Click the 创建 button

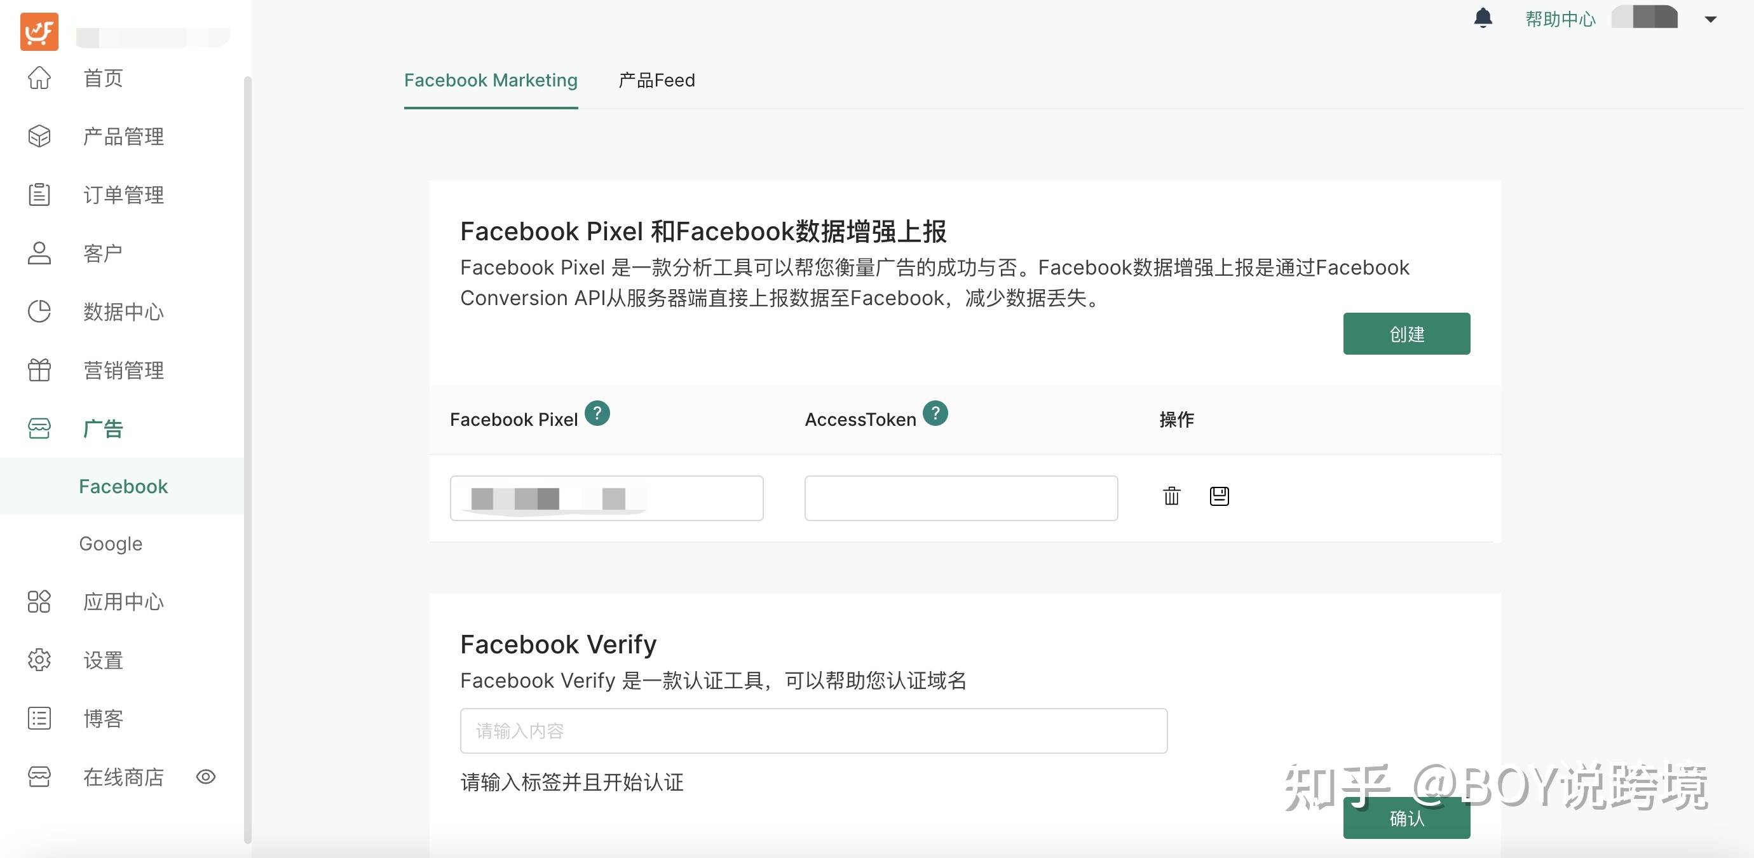tap(1406, 334)
